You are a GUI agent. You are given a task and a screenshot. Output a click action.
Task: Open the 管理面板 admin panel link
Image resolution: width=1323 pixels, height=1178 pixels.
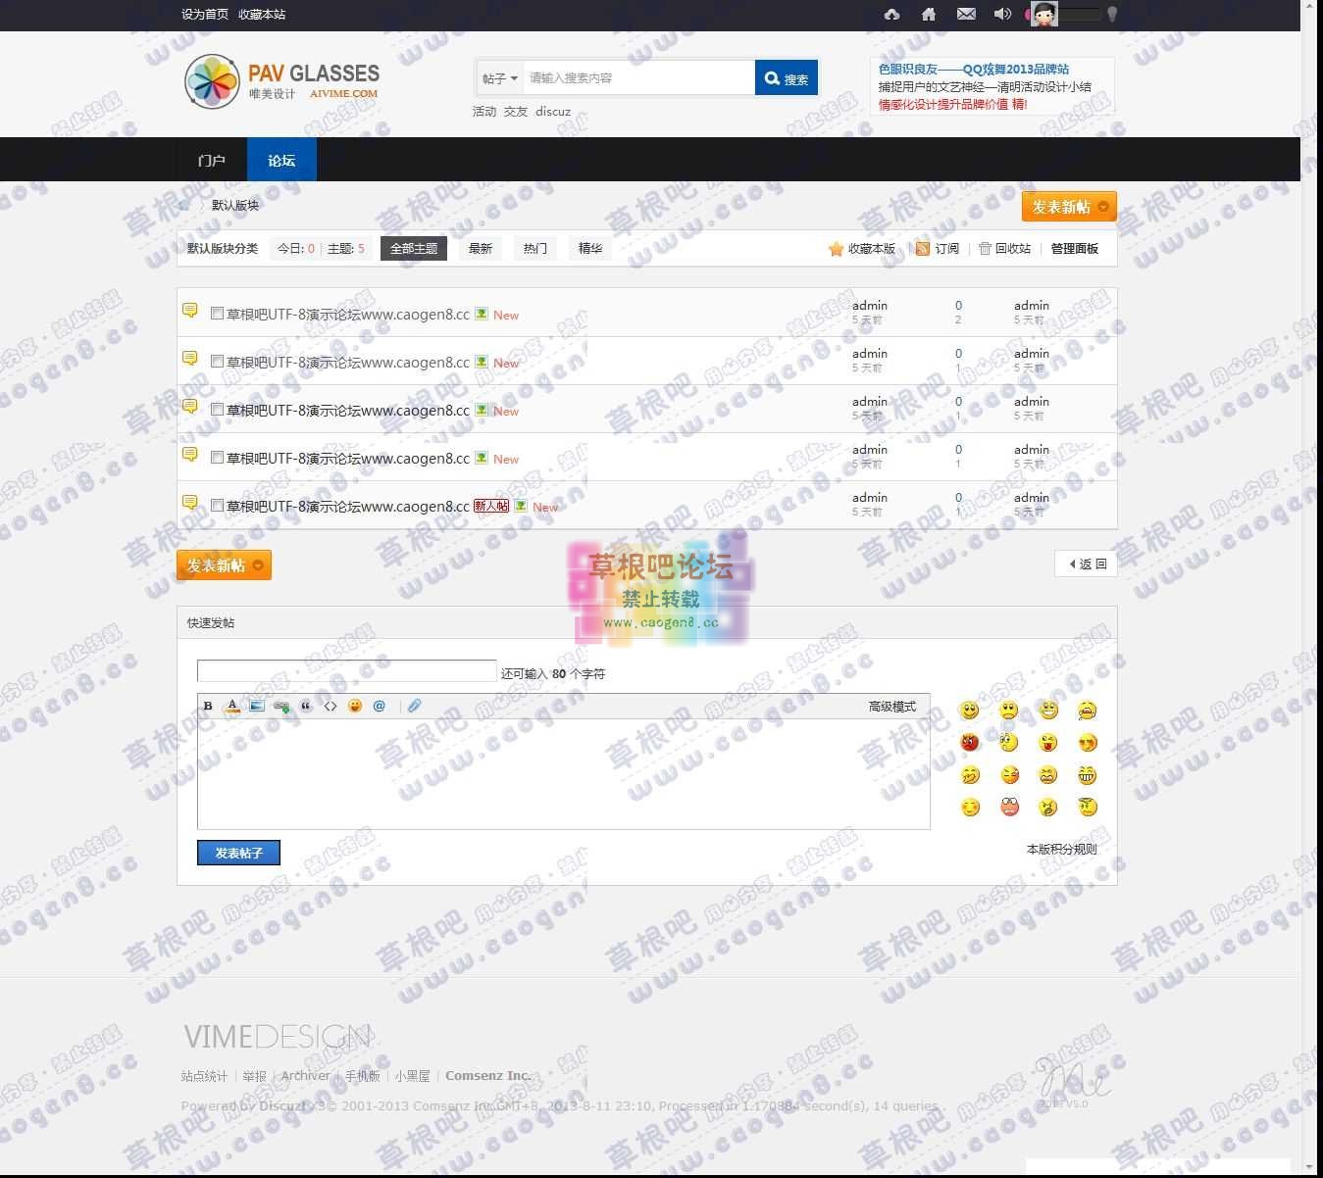pos(1074,248)
